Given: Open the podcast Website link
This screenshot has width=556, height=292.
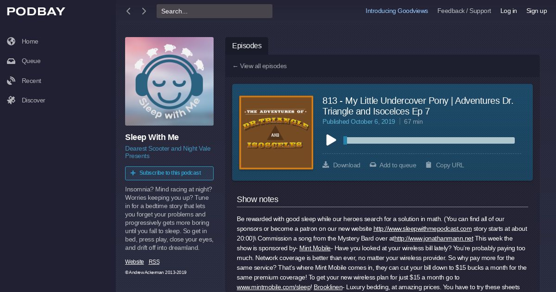Looking at the screenshot, I should coord(134,262).
